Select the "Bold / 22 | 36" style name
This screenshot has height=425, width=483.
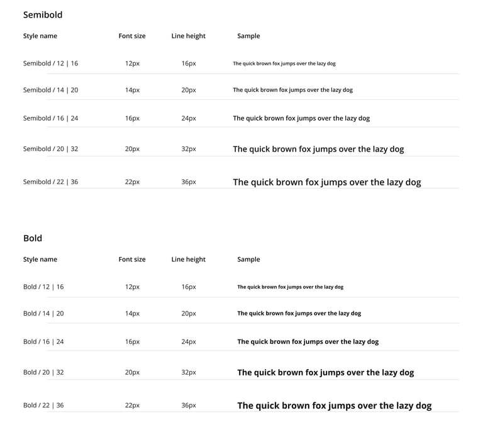[x=43, y=406]
